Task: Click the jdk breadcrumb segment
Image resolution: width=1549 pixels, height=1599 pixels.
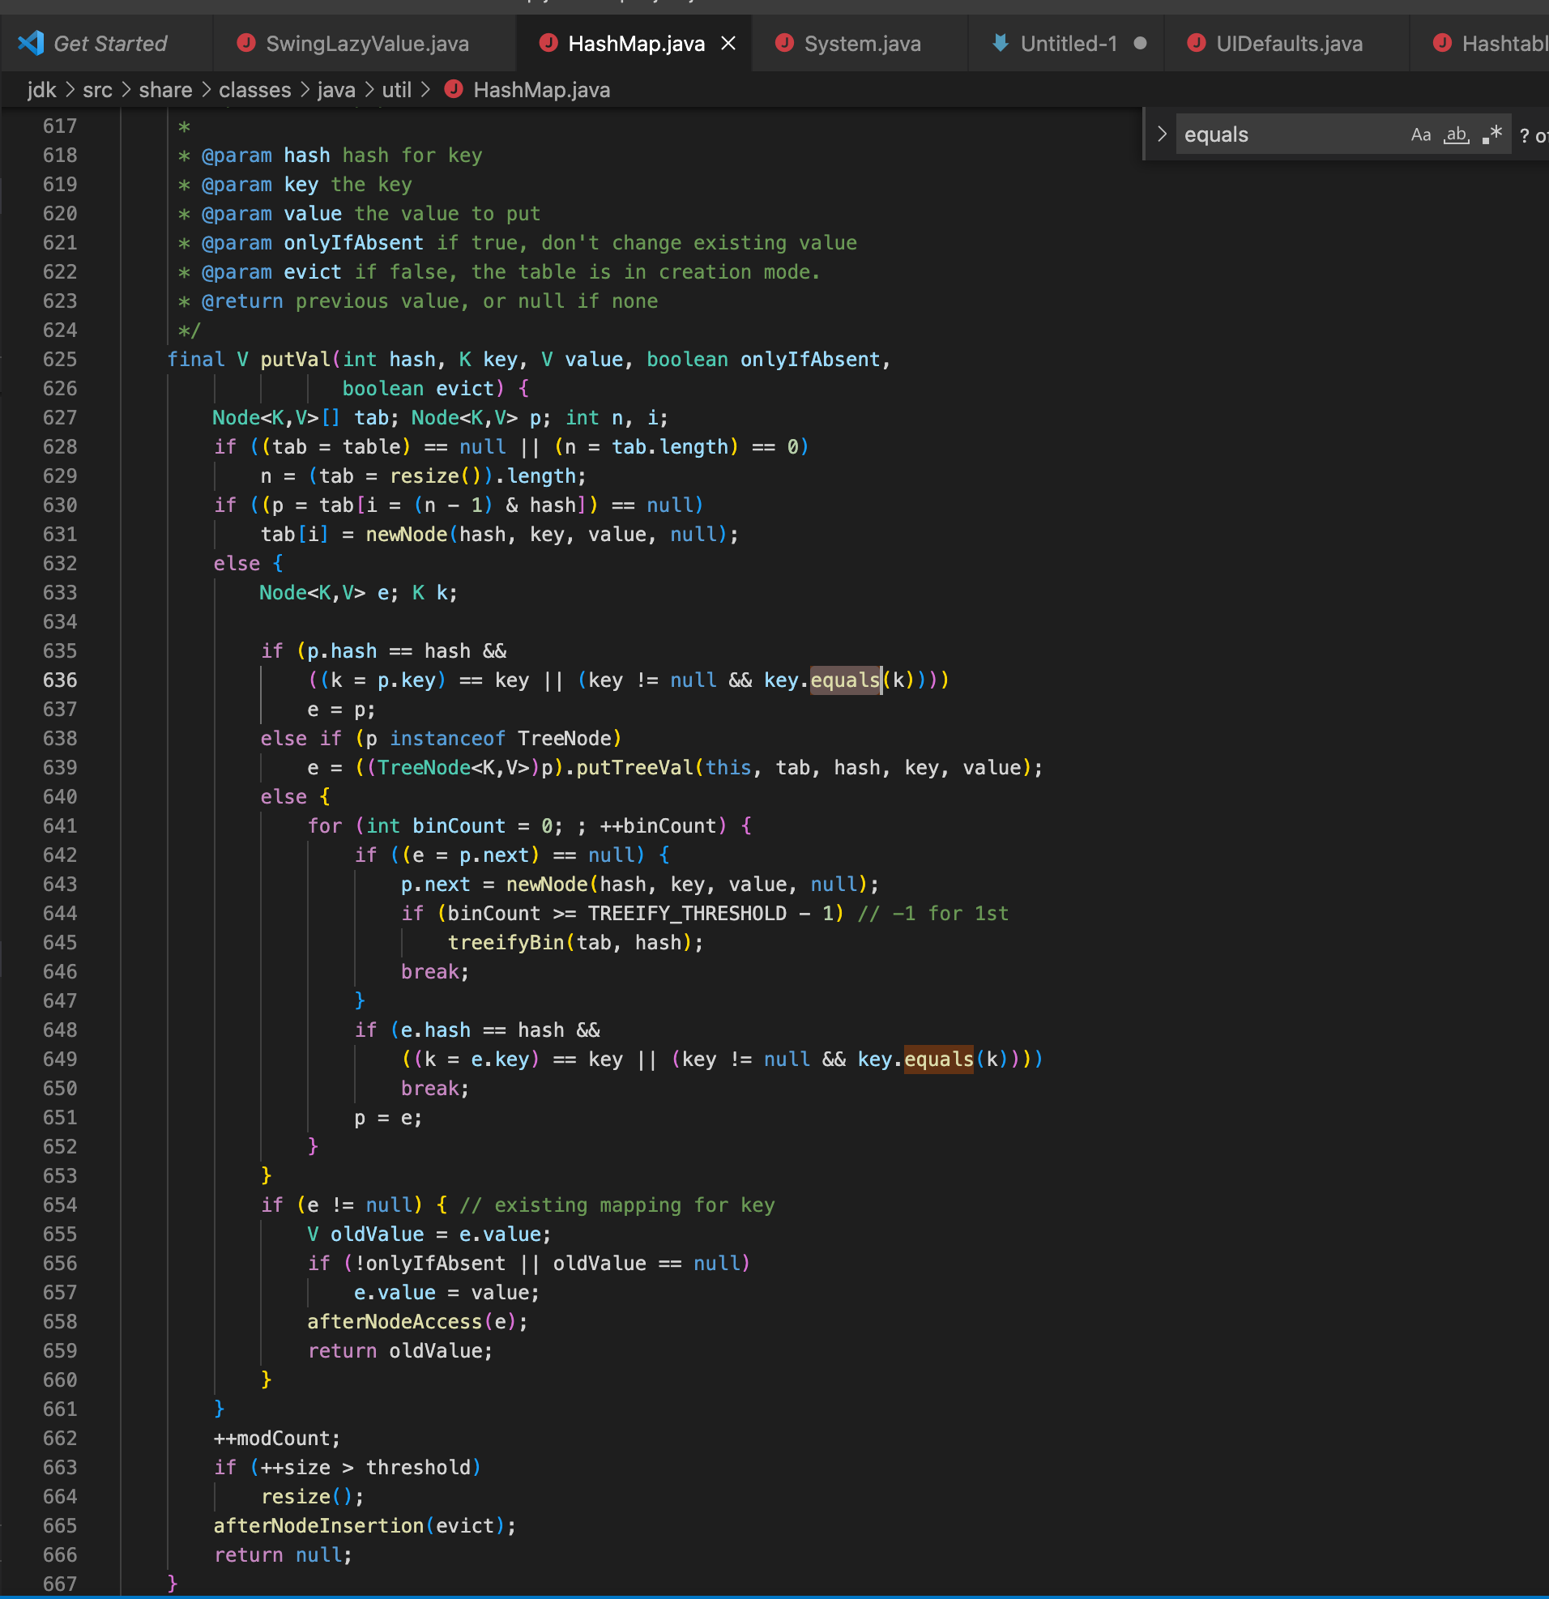Action: 41,90
